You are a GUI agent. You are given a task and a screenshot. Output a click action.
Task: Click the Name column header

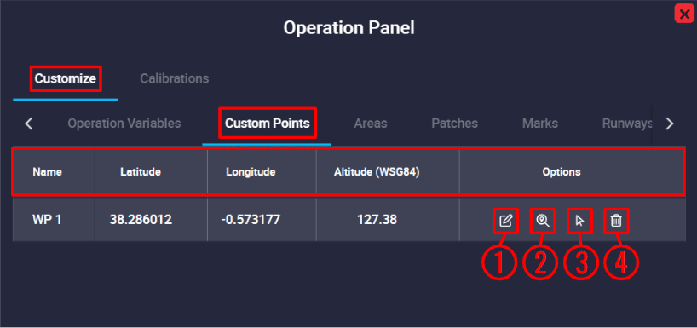click(47, 171)
